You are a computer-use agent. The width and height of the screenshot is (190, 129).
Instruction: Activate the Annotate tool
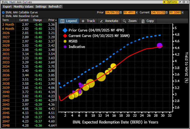(109, 21)
